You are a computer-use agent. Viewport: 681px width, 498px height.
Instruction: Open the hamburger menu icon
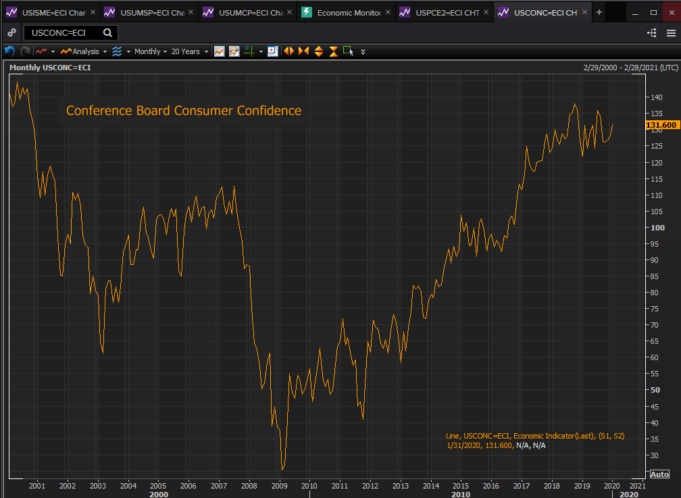click(x=671, y=33)
